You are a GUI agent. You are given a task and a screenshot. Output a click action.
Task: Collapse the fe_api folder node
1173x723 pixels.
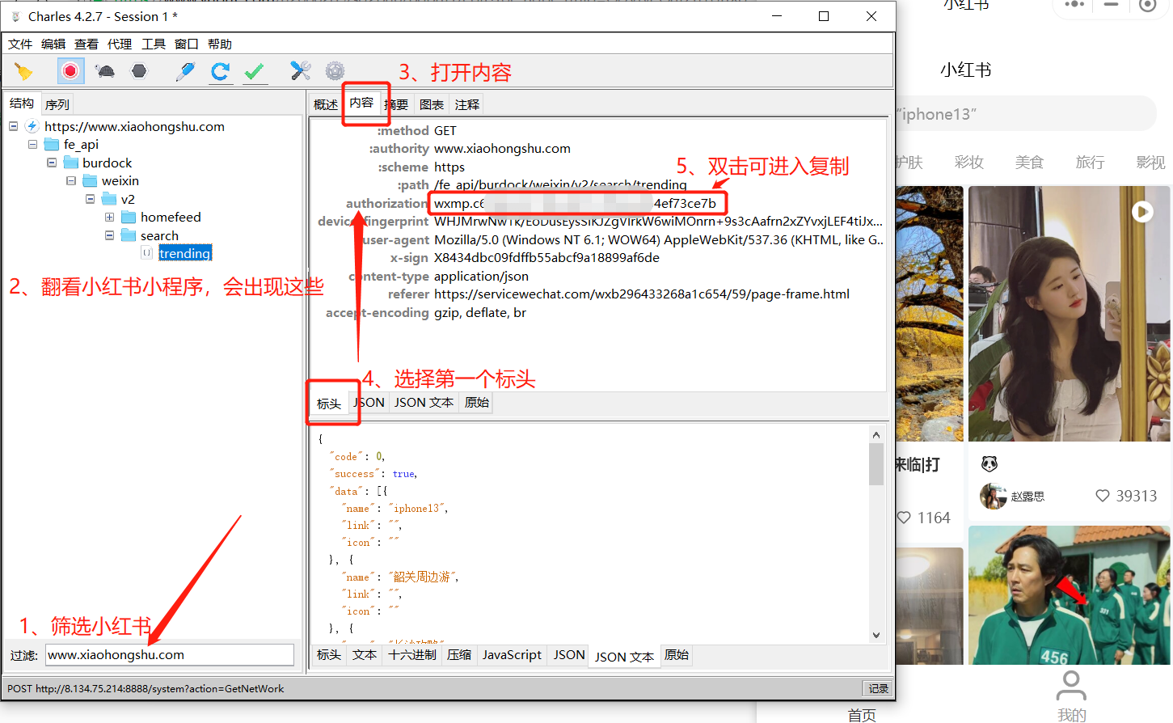(32, 144)
